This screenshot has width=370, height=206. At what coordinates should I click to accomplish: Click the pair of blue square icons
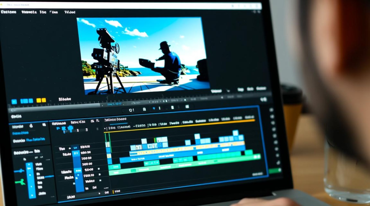point(27,101)
